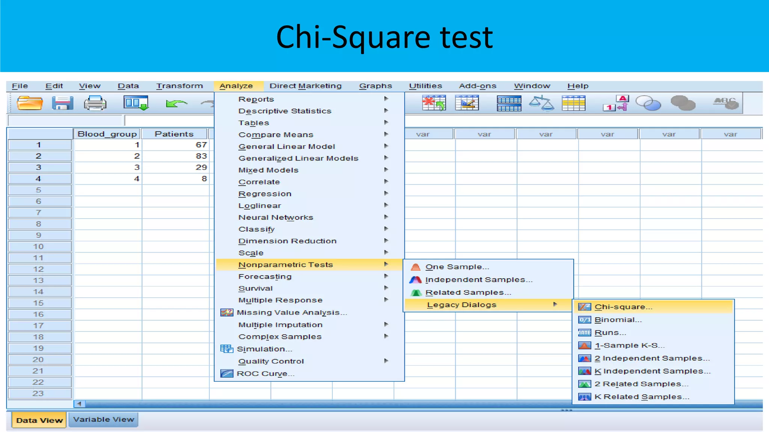The image size is (769, 432).
Task: Select Nonparametric Tests in Analyze menu
Action: pos(310,265)
